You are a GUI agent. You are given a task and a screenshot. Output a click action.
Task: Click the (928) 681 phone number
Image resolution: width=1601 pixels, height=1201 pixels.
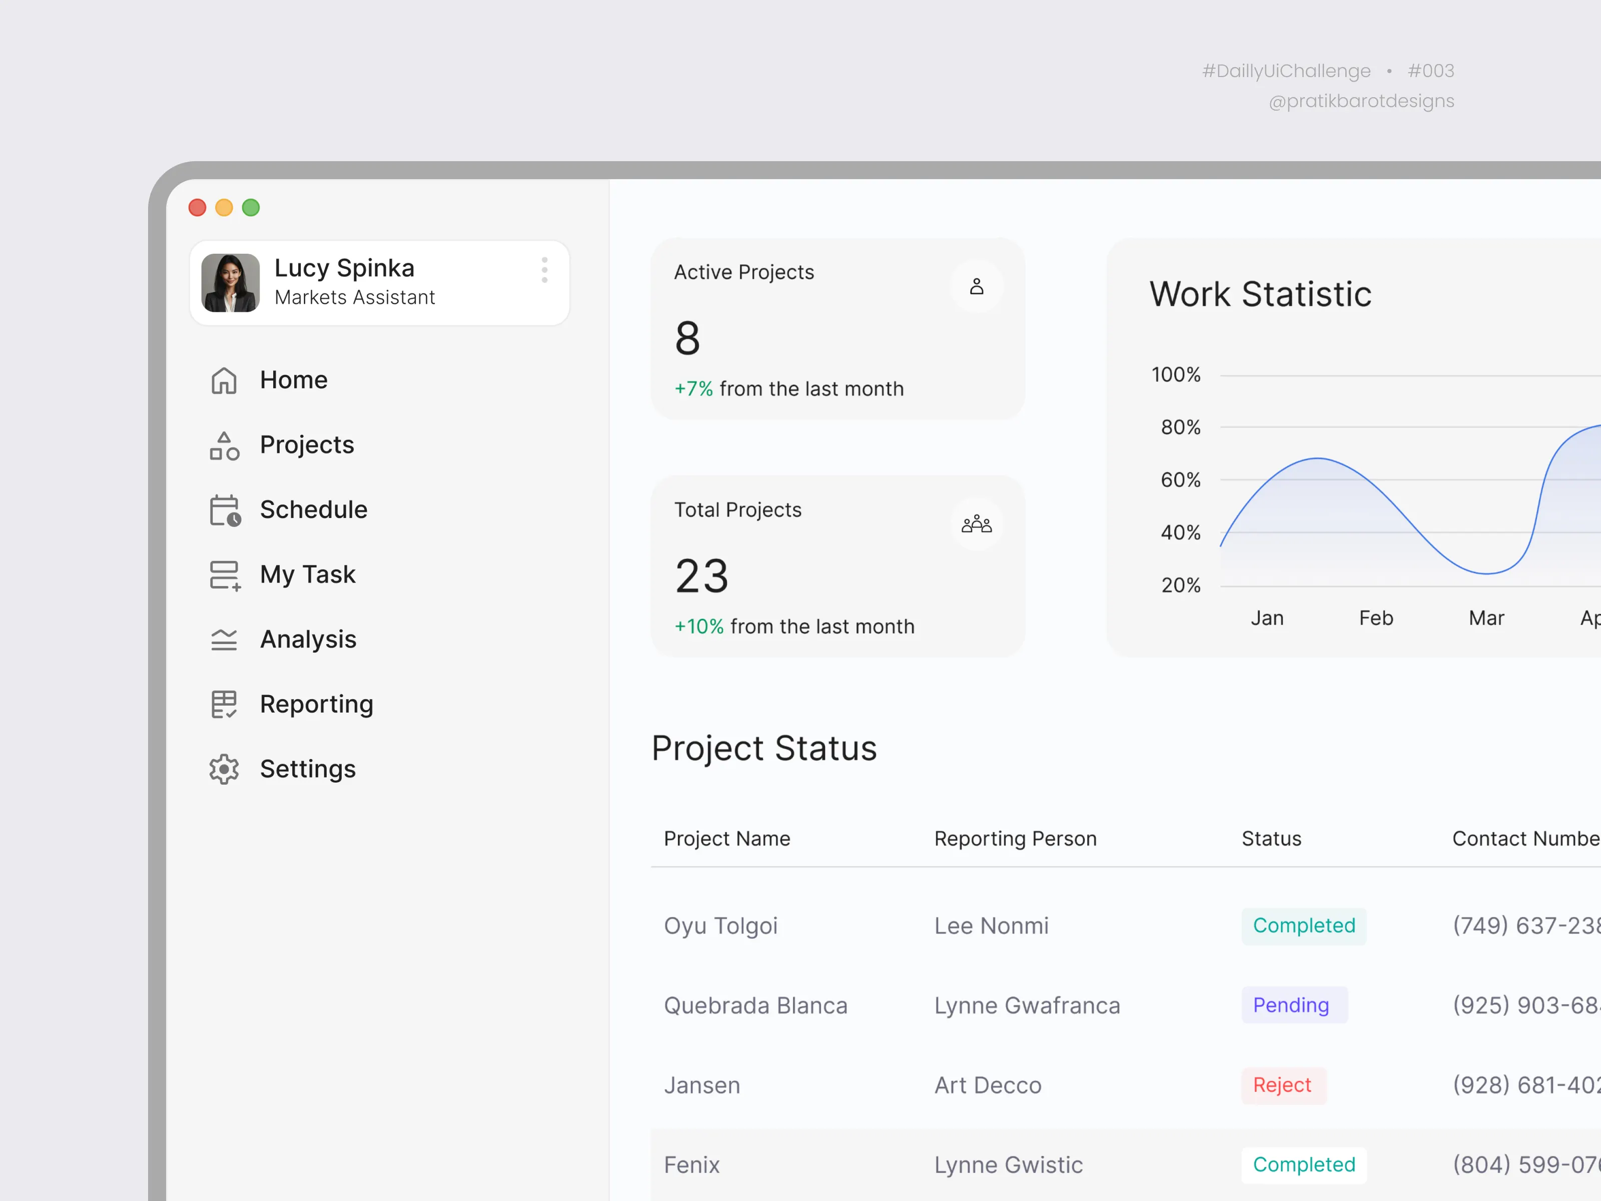1526,1085
